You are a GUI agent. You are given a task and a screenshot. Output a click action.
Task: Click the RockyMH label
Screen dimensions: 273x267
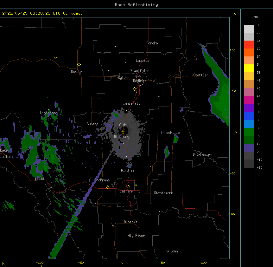tap(78, 72)
